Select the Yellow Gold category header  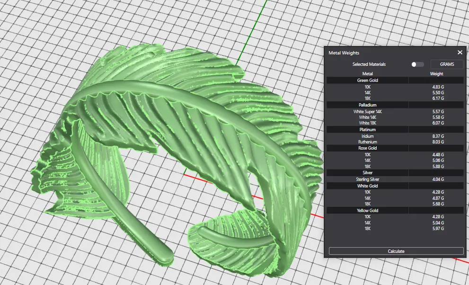[x=367, y=210]
